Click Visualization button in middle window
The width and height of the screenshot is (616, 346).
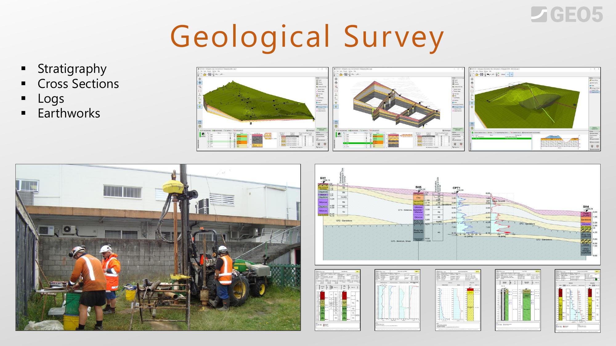447,130
